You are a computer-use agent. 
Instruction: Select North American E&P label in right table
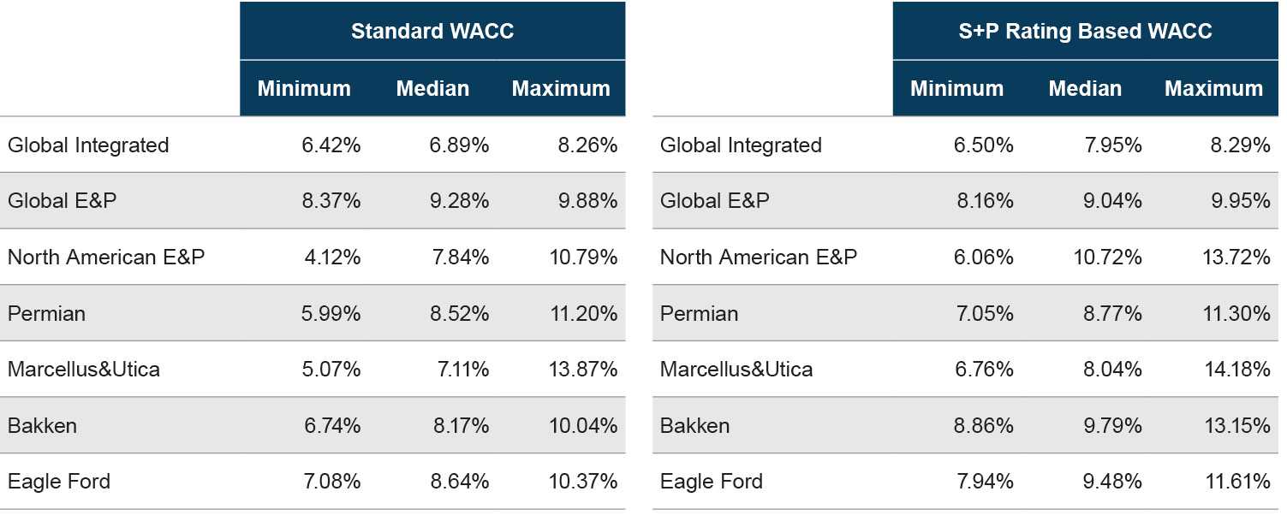tap(758, 258)
